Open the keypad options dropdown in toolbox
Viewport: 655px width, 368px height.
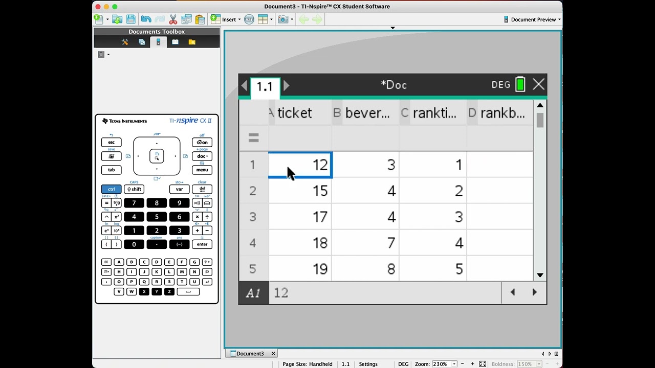coord(103,55)
